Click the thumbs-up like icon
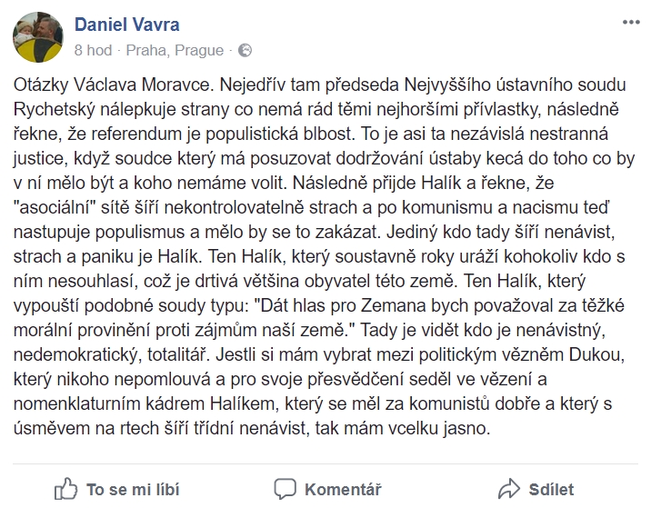This screenshot has width=651, height=508. click(x=66, y=489)
